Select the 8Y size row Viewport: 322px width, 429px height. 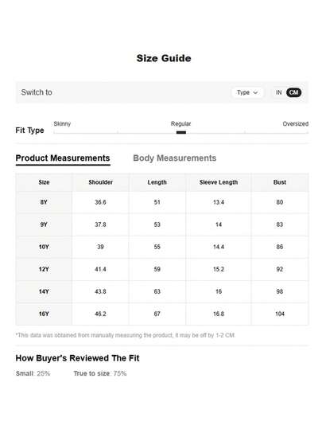162,202
